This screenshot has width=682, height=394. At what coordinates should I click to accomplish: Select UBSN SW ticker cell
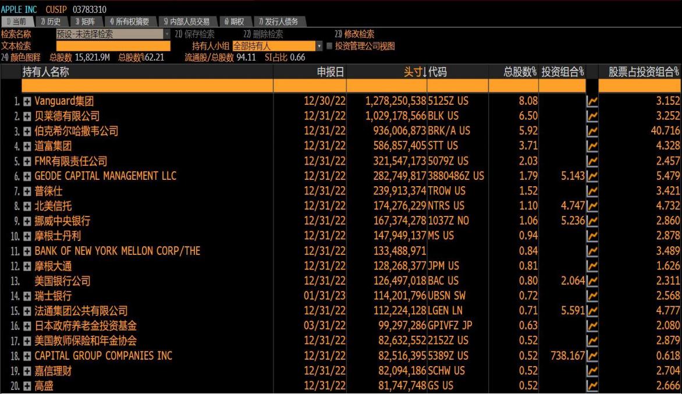tap(447, 296)
